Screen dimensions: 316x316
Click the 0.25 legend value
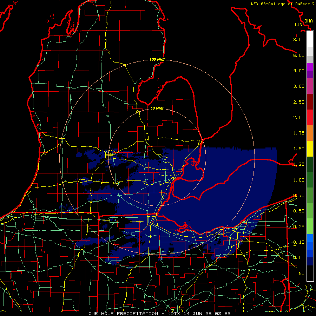click(x=299, y=227)
